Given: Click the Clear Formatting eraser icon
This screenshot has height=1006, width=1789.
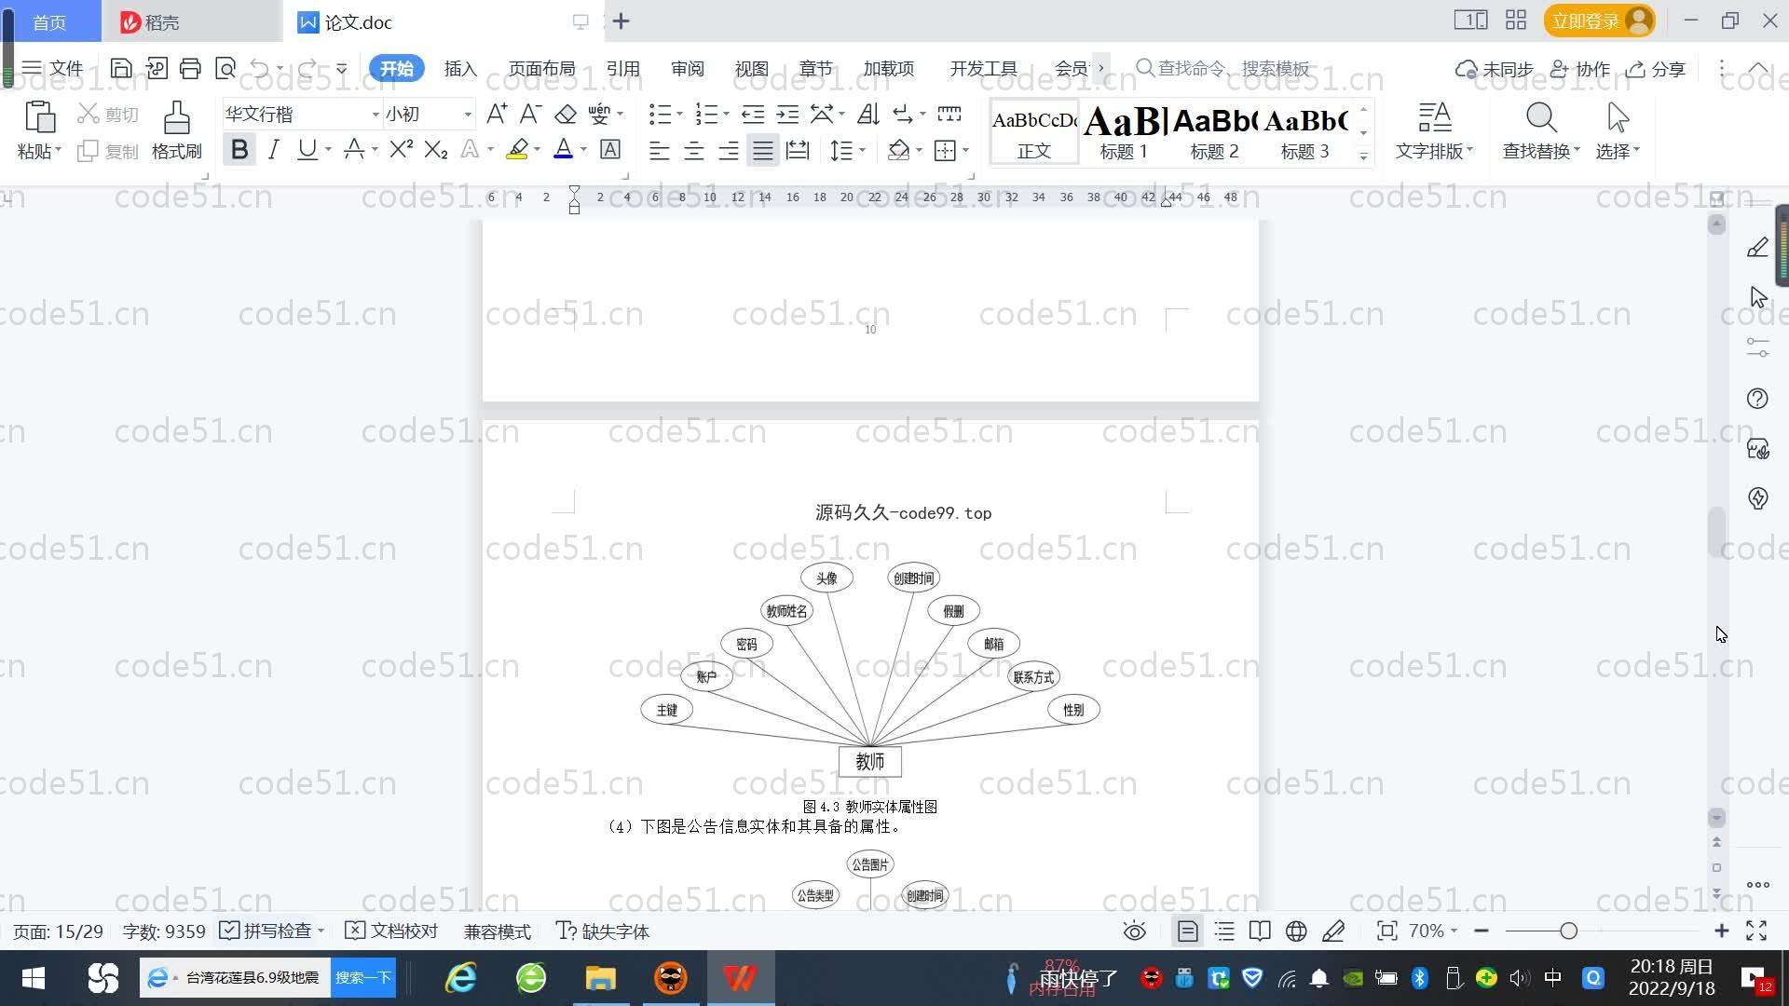Looking at the screenshot, I should point(565,114).
